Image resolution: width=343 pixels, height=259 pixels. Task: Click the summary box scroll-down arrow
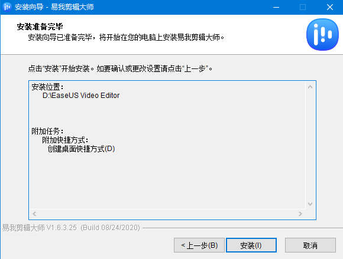310,204
